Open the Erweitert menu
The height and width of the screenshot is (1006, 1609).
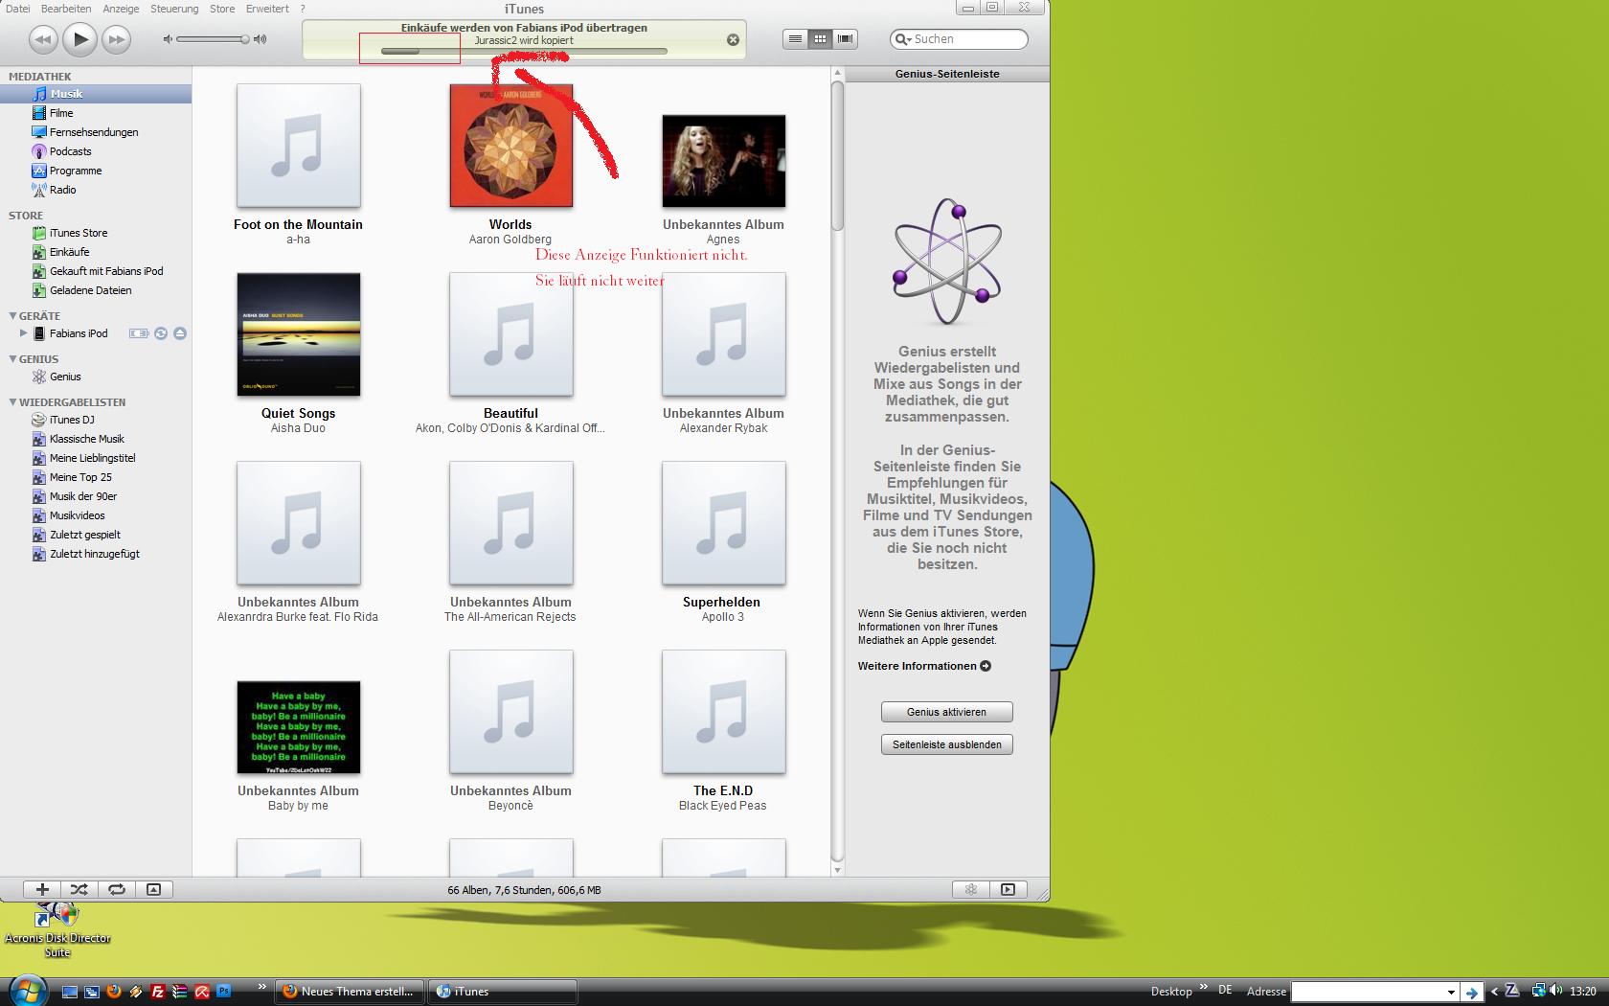267,9
